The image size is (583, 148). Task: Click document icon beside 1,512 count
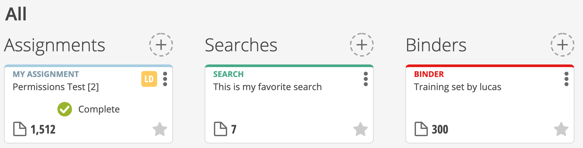(x=19, y=129)
